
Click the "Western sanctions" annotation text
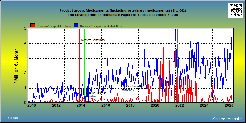coord(93,40)
